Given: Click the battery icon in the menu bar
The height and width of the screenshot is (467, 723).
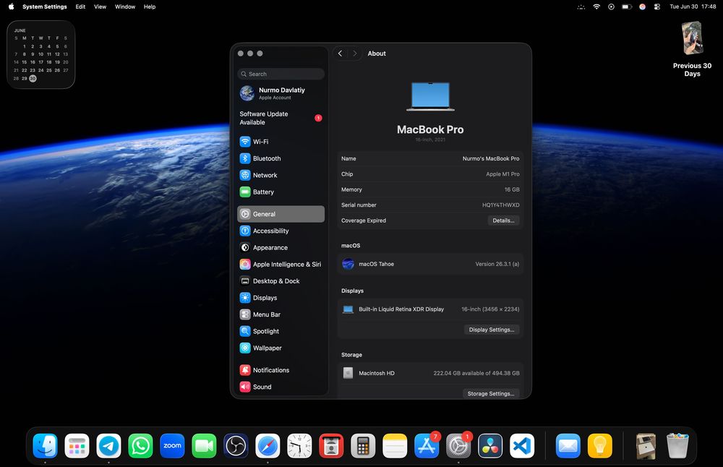Looking at the screenshot, I should point(627,7).
